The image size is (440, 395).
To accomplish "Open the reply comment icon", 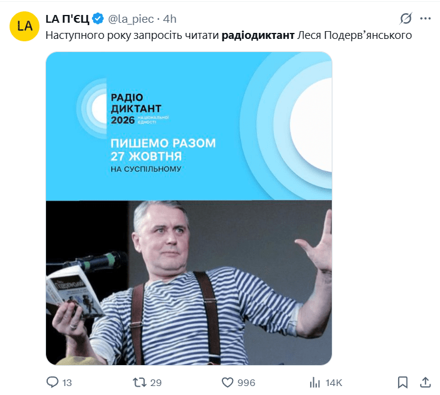I will point(52,382).
